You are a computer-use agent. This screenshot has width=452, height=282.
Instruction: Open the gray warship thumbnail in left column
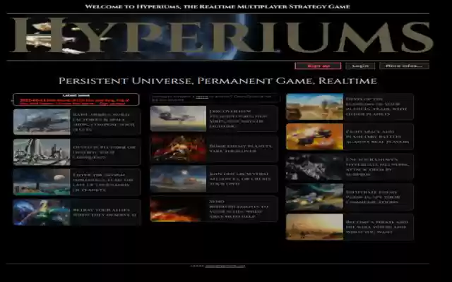[x=42, y=122]
